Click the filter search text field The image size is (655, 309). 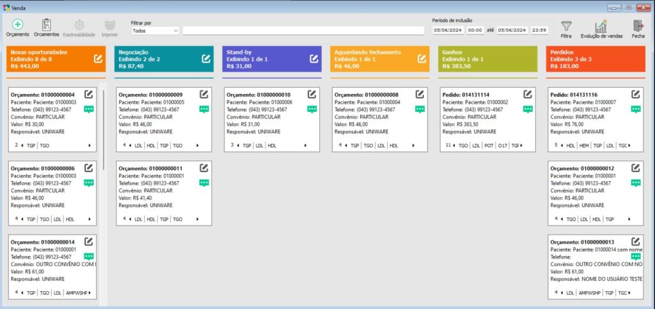tap(303, 30)
